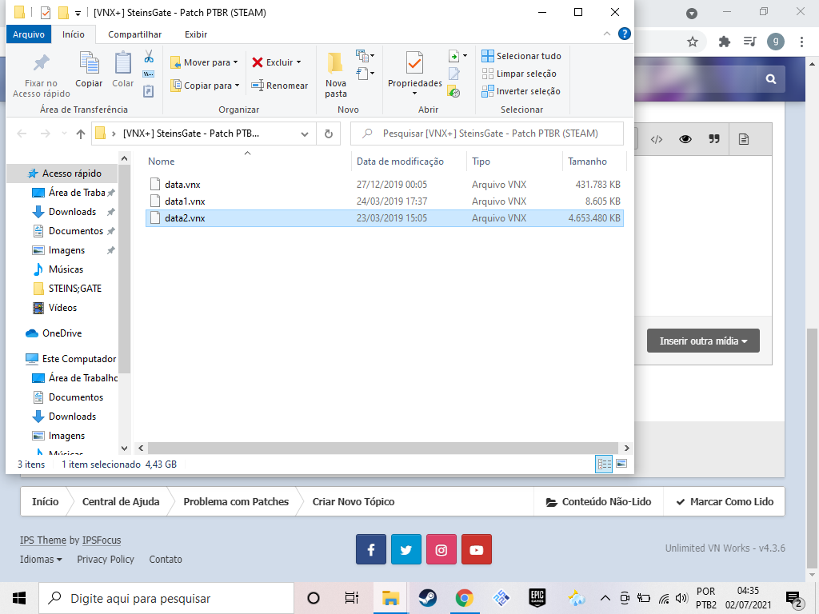Click Marcar Como Lido
This screenshot has width=819, height=614.
[725, 502]
